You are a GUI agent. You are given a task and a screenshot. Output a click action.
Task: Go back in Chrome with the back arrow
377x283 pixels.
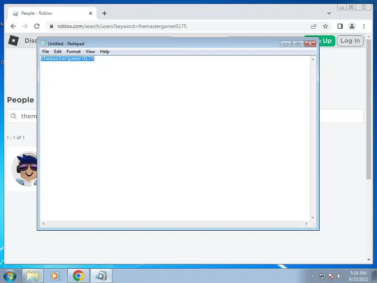coord(13,26)
